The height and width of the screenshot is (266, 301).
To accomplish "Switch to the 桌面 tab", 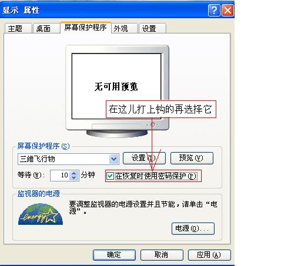I will point(46,28).
